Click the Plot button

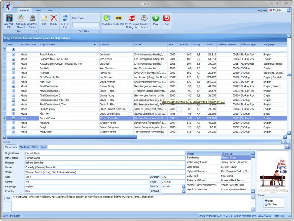(8, 198)
